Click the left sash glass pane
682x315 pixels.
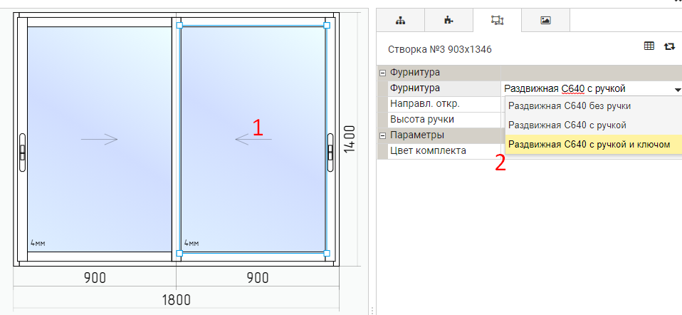[x=100, y=140]
